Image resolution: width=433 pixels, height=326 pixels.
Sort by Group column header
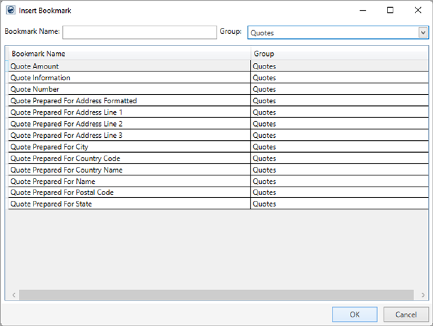pos(338,54)
